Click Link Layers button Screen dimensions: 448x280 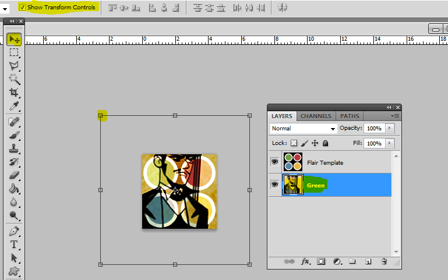pos(289,261)
